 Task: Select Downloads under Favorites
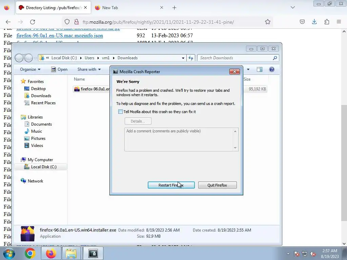coord(41,96)
